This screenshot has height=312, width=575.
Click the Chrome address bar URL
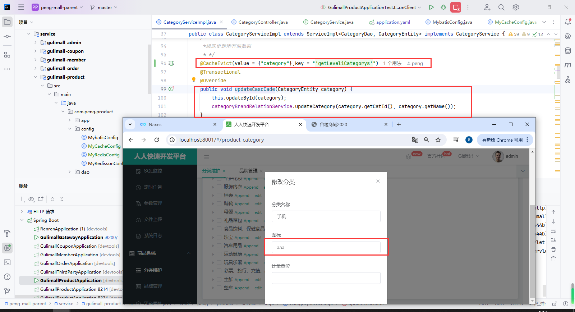[x=221, y=140]
